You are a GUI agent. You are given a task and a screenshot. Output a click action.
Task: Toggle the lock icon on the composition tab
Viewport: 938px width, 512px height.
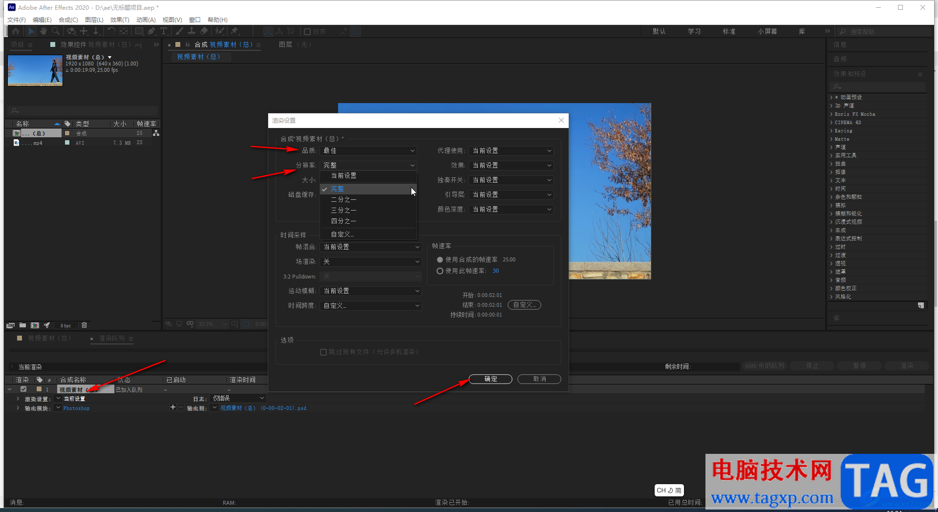point(188,44)
